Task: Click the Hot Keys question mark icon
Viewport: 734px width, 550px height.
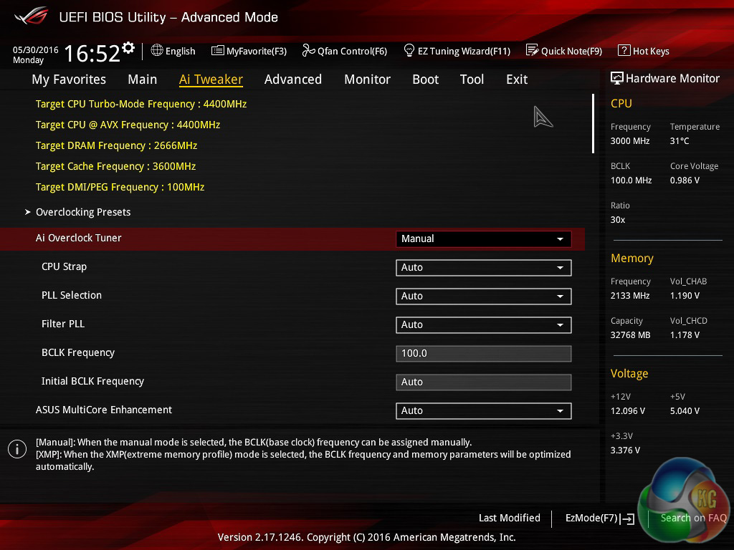Action: tap(624, 50)
